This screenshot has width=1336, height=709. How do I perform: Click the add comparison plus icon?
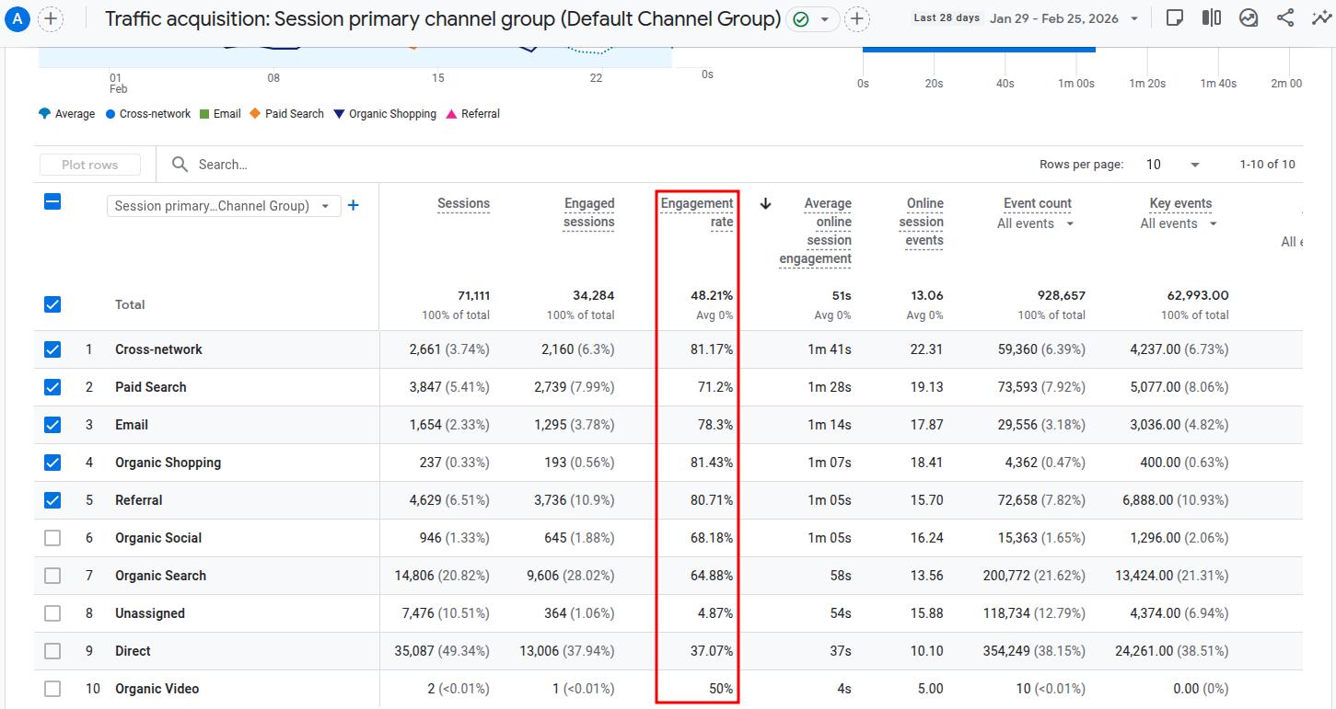click(x=856, y=17)
